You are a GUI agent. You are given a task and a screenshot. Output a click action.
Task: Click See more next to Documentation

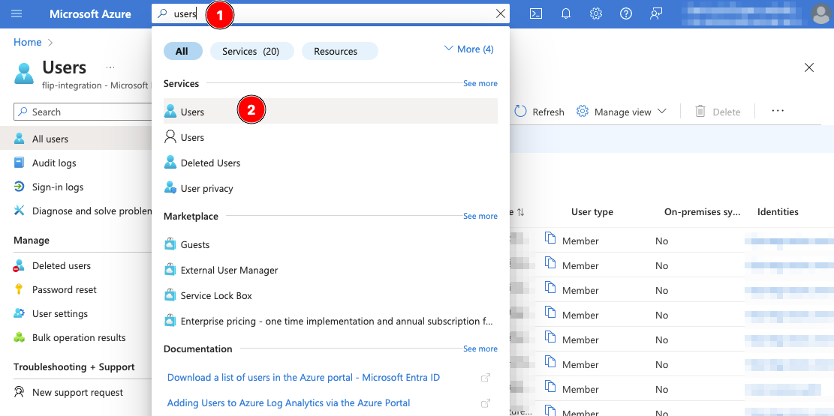pyautogui.click(x=480, y=349)
